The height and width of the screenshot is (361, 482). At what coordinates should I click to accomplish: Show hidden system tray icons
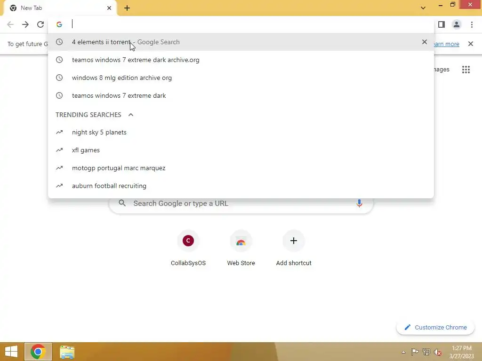point(403,352)
